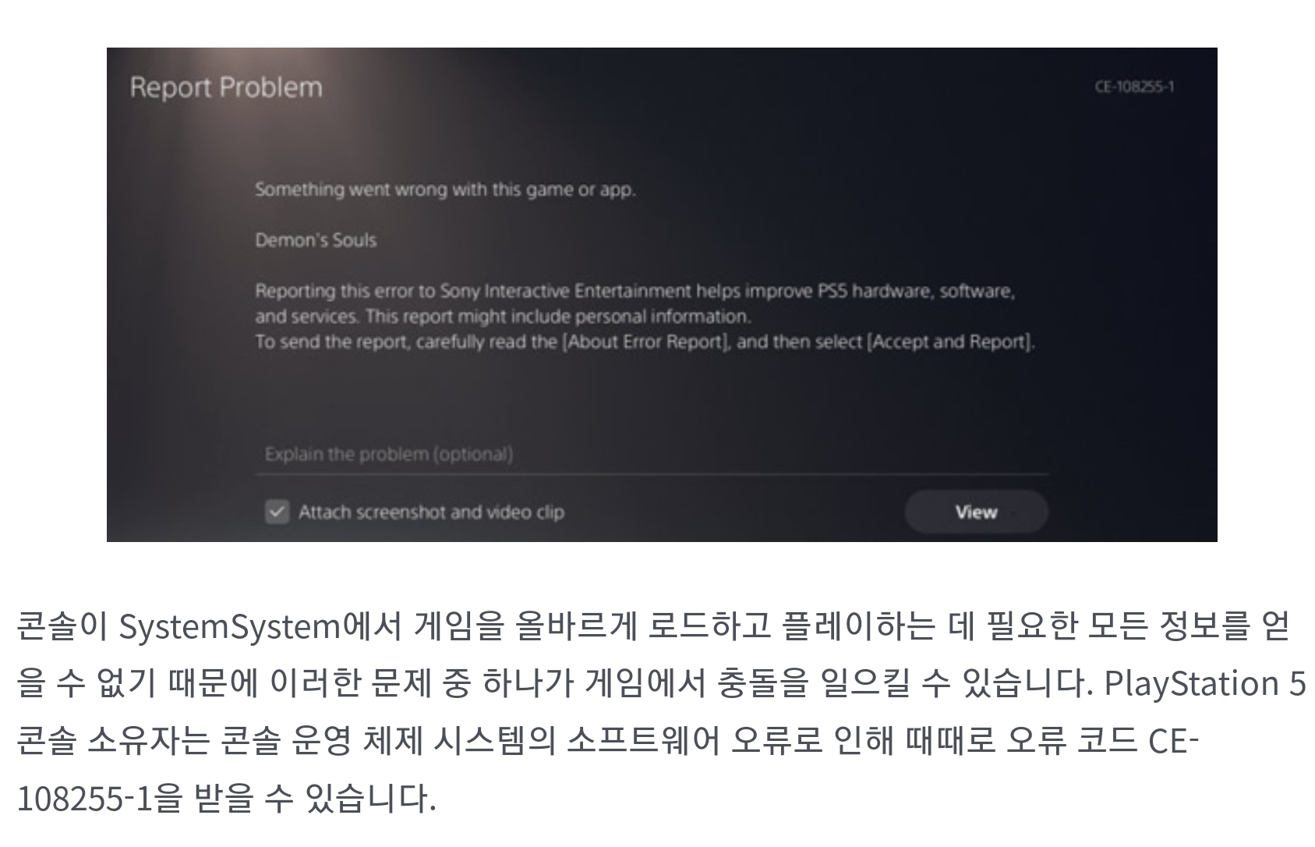The height and width of the screenshot is (847, 1315).
Task: Click PlayStation 5 in the Korean paragraph
Action: click(x=1205, y=684)
